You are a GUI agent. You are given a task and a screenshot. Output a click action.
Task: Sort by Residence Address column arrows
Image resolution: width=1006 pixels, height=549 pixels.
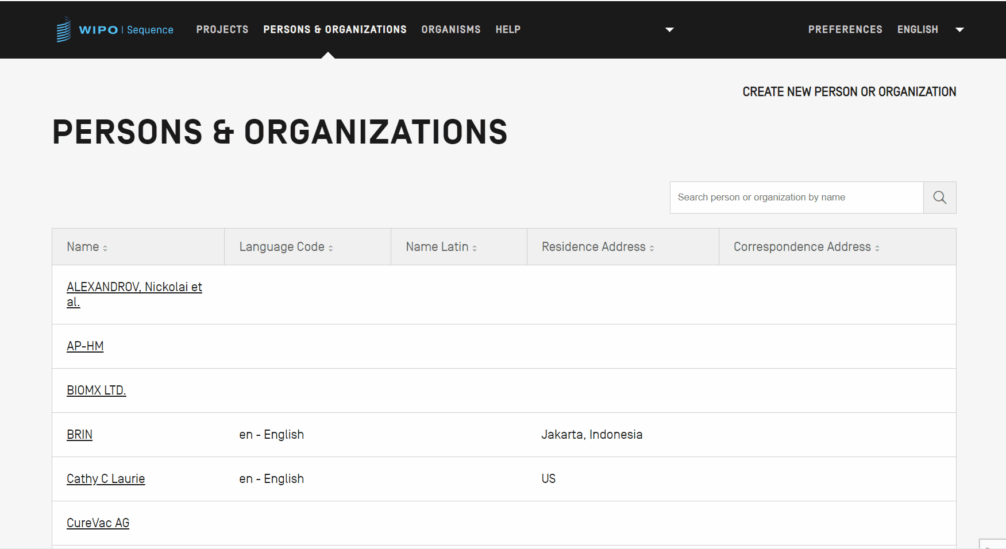coord(652,248)
